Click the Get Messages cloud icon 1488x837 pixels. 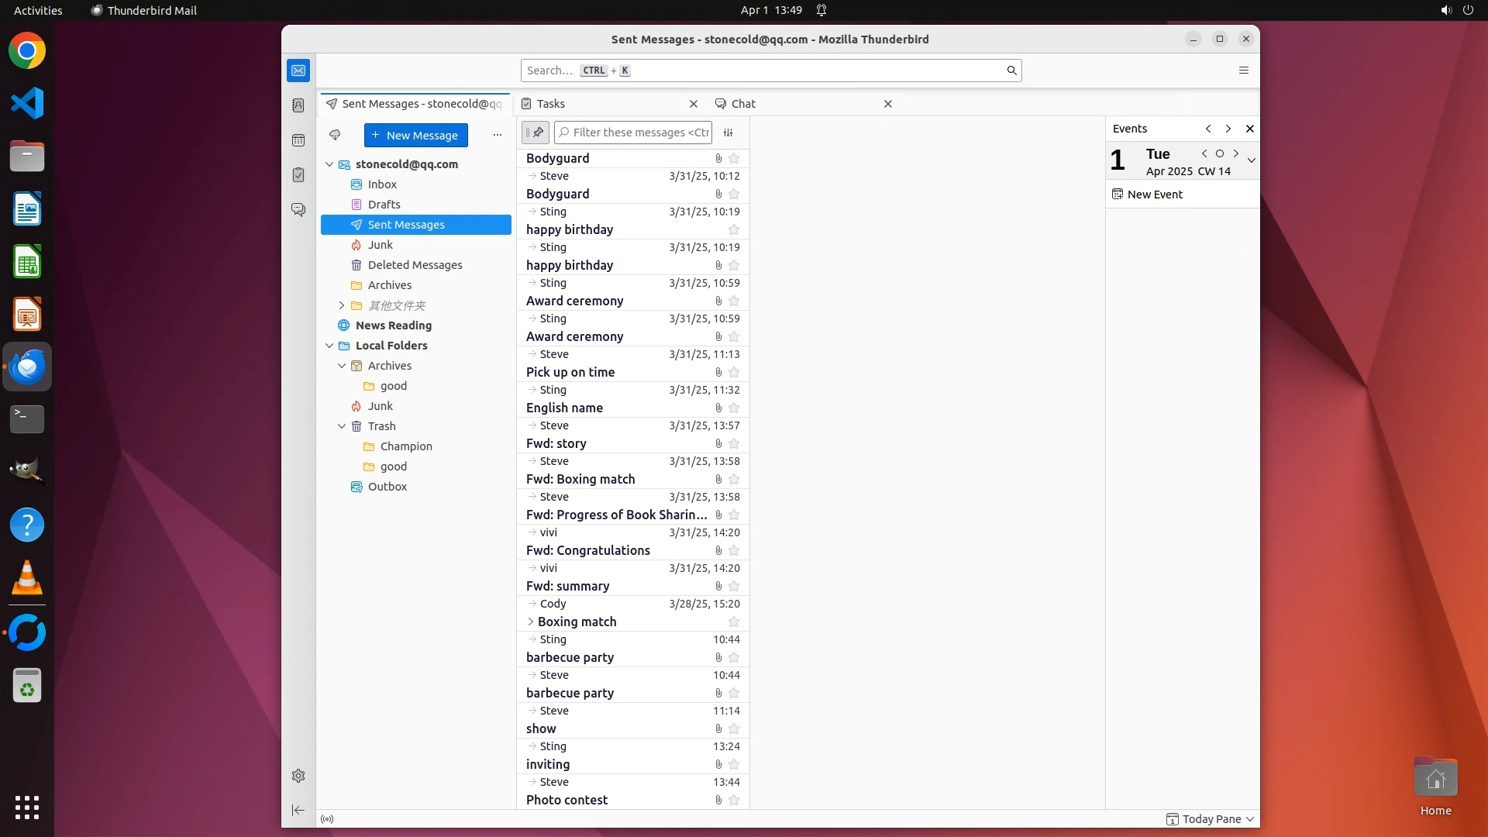(x=335, y=135)
